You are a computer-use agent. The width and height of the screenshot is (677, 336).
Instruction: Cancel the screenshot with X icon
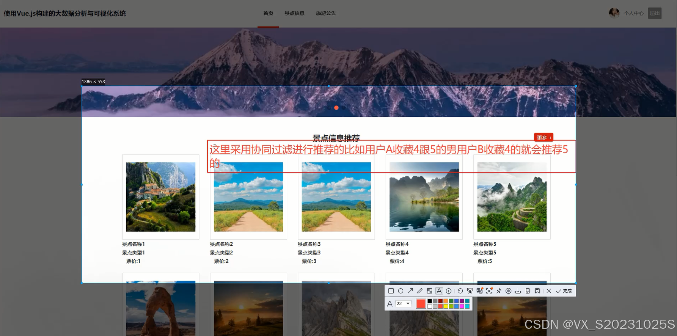tap(549, 291)
